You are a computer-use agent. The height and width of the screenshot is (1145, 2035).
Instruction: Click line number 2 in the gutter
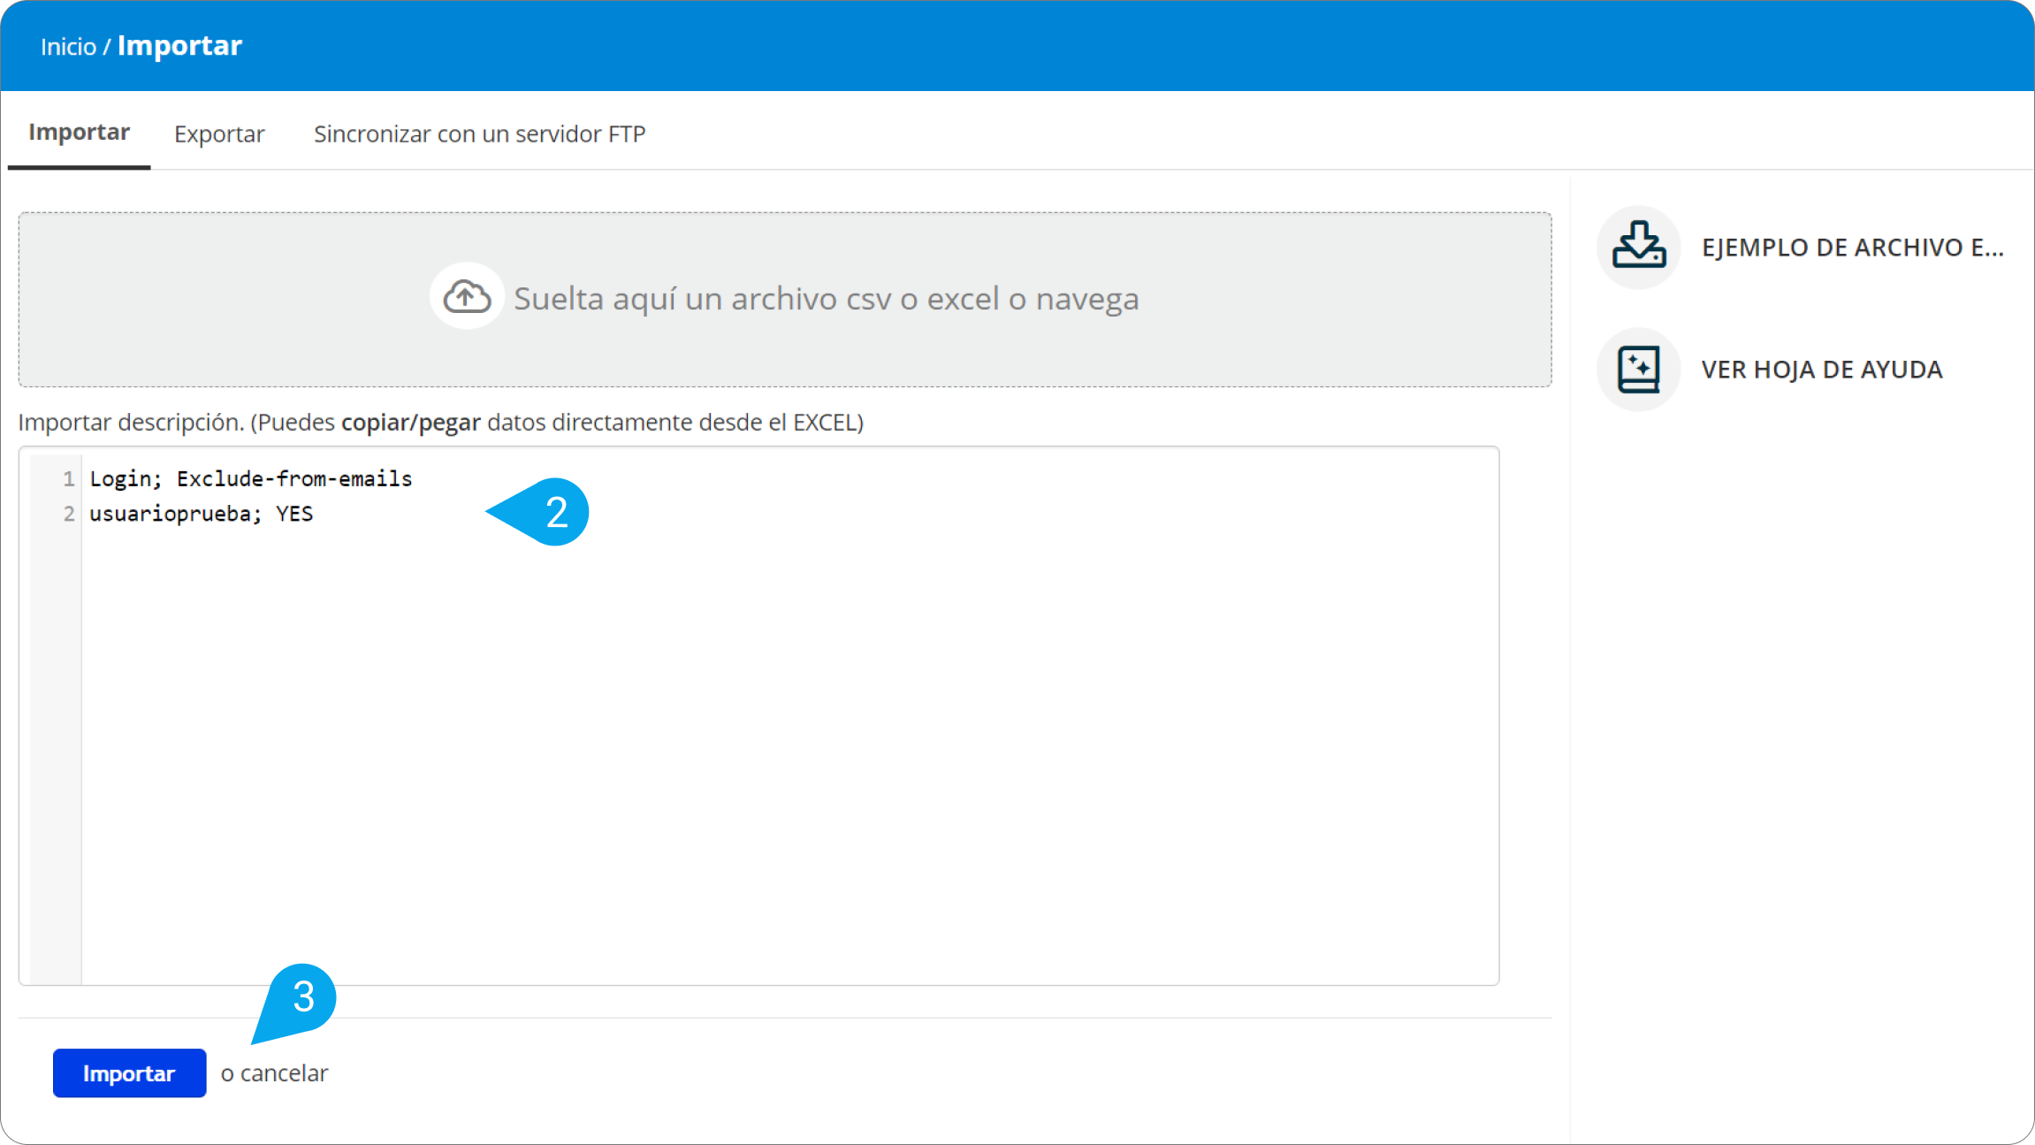tap(68, 514)
